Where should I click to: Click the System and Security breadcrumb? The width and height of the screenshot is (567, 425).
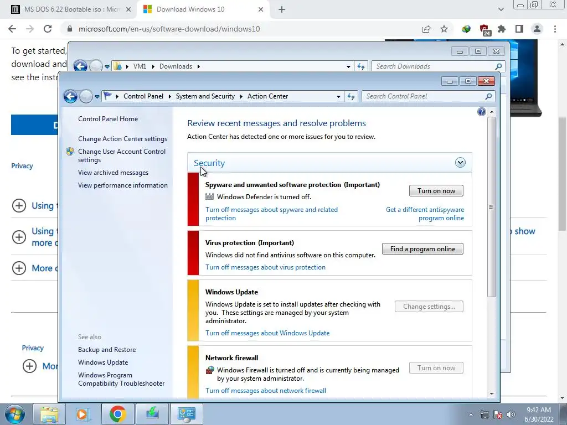tap(205, 96)
